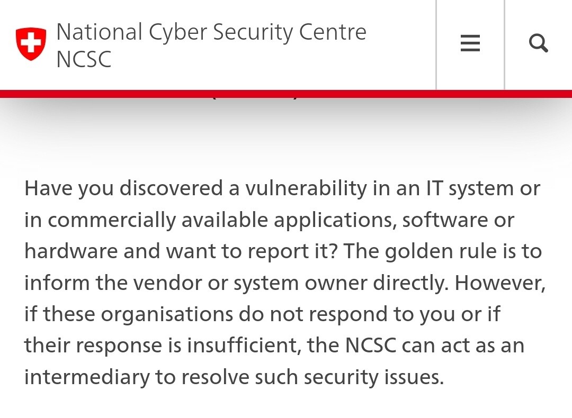The width and height of the screenshot is (572, 418).
Task: Click the red divider bar under header
Action: pyautogui.click(x=286, y=94)
